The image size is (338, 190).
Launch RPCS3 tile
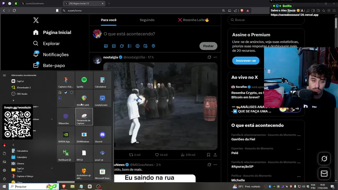(x=84, y=153)
